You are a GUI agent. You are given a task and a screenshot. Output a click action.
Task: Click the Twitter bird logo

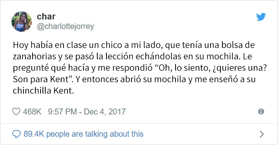point(261,17)
